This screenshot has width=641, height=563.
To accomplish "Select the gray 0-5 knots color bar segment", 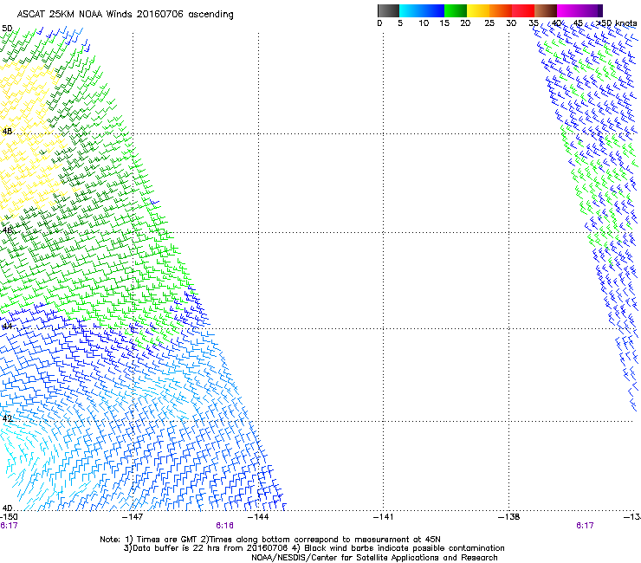I will [388, 10].
